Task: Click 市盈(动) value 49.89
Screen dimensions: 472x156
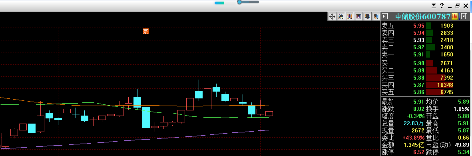Action: [462, 145]
